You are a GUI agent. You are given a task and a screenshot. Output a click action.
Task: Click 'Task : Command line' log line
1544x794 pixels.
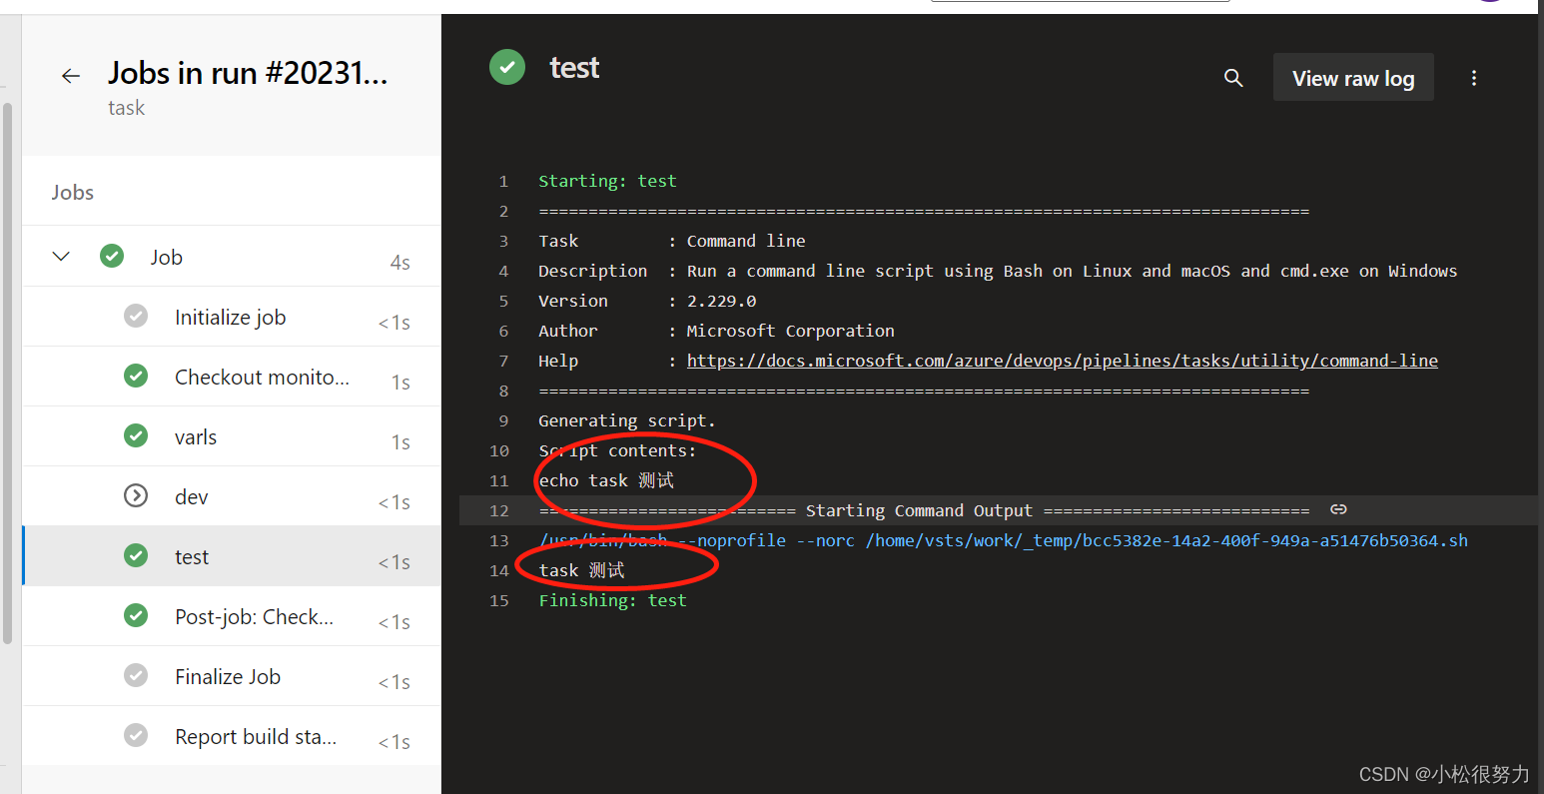click(x=671, y=241)
